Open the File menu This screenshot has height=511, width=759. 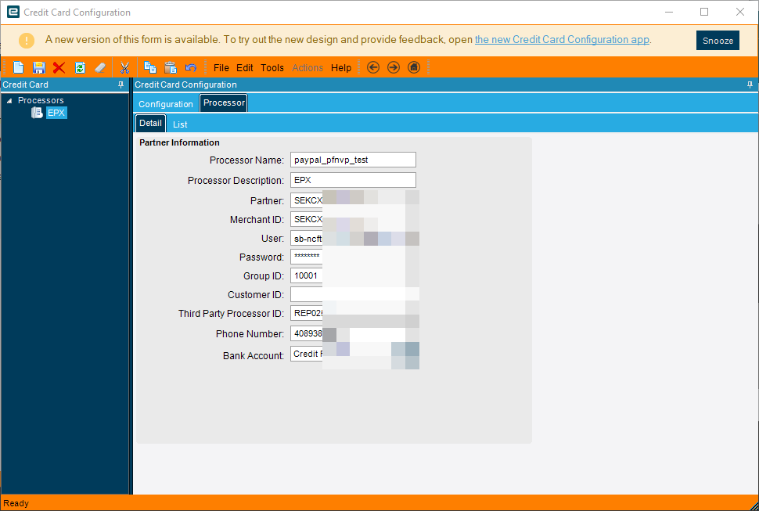[221, 68]
